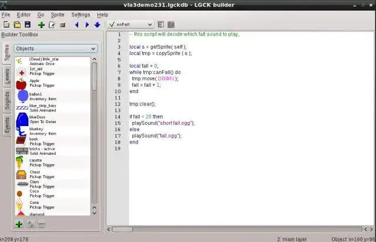
Task: Click the small bricks toolbar icon
Action: (x=63, y=25)
